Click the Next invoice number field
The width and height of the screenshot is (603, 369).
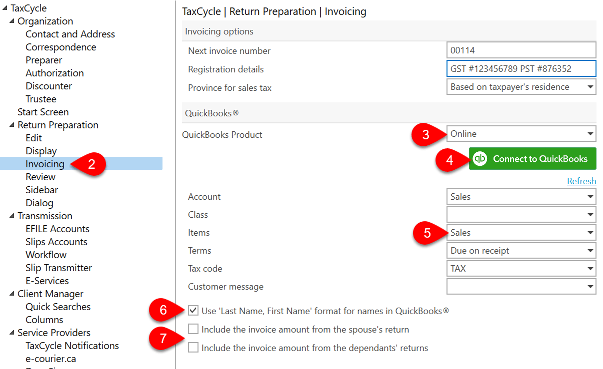point(521,50)
